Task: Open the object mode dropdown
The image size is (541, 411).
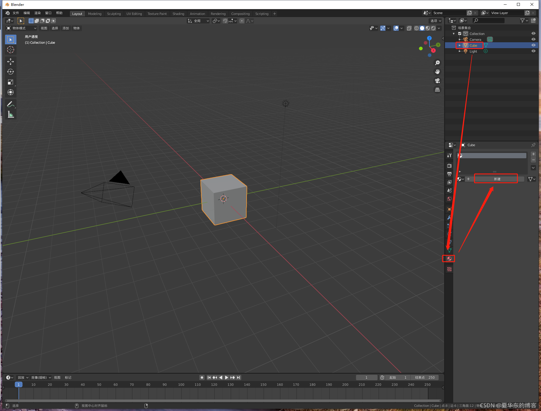Action: [x=21, y=28]
